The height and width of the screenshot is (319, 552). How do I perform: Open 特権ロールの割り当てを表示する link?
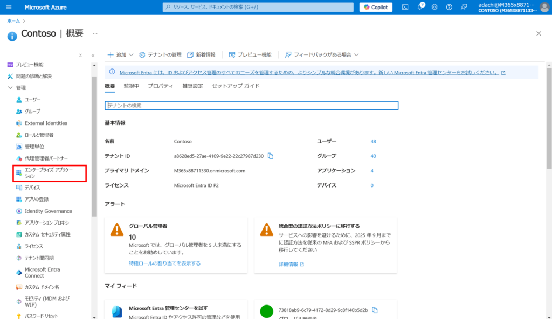coord(165,263)
